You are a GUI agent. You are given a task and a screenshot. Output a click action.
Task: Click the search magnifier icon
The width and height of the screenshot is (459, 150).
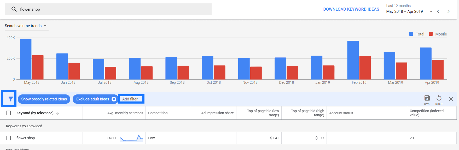(x=14, y=9)
